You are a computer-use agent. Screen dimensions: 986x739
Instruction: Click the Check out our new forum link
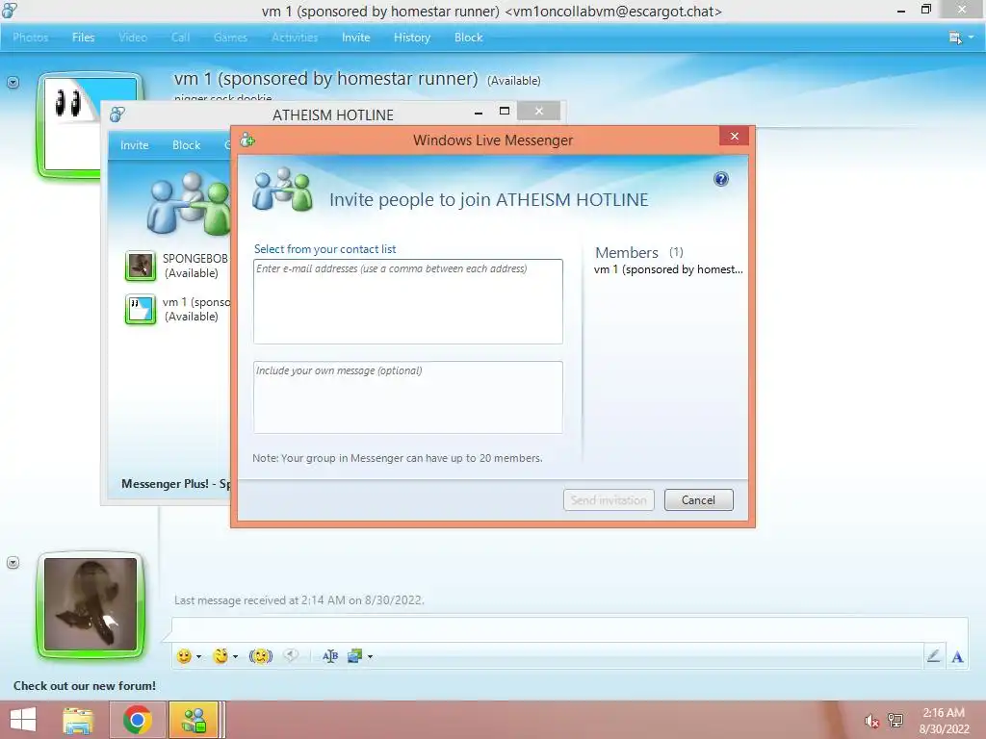click(85, 685)
